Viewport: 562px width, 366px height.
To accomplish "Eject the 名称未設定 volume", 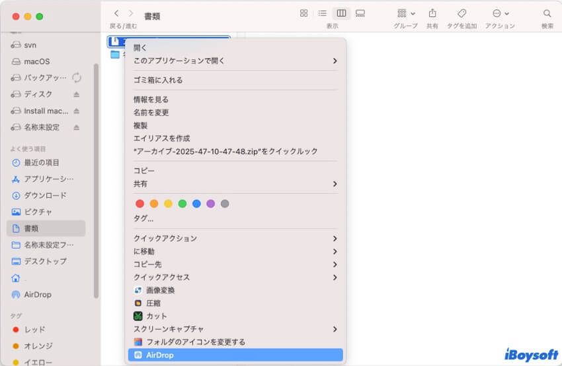I will [x=76, y=127].
